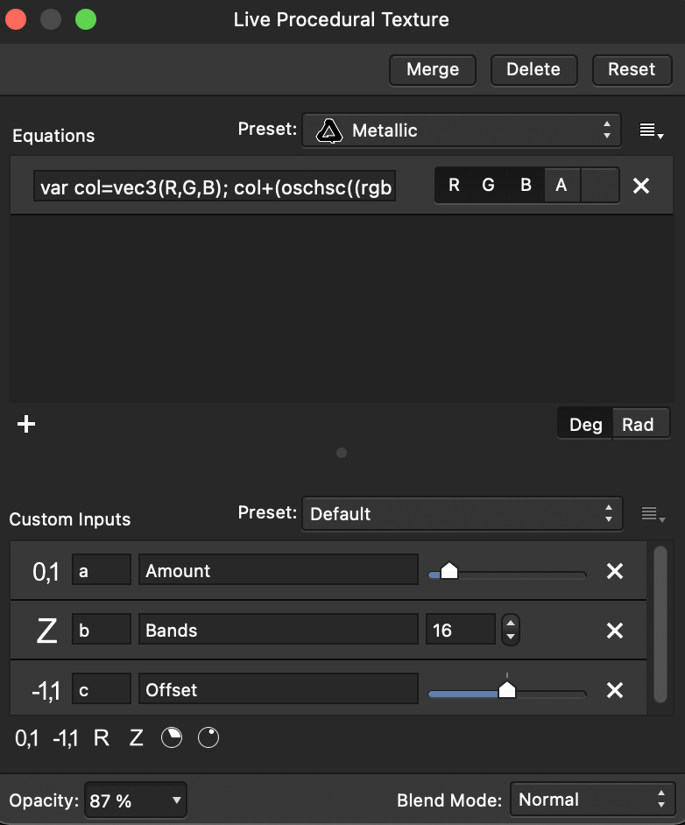Add a new 0,1 range input

tap(27, 738)
